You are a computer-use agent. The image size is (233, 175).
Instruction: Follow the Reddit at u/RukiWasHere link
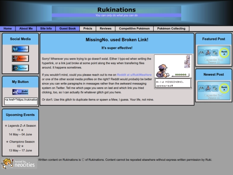tap(134, 75)
